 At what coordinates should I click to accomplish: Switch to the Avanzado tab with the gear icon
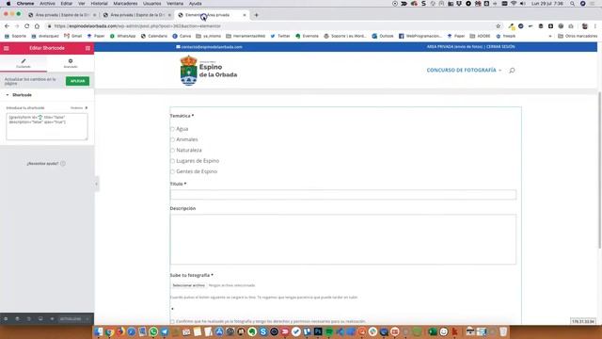pyautogui.click(x=71, y=63)
